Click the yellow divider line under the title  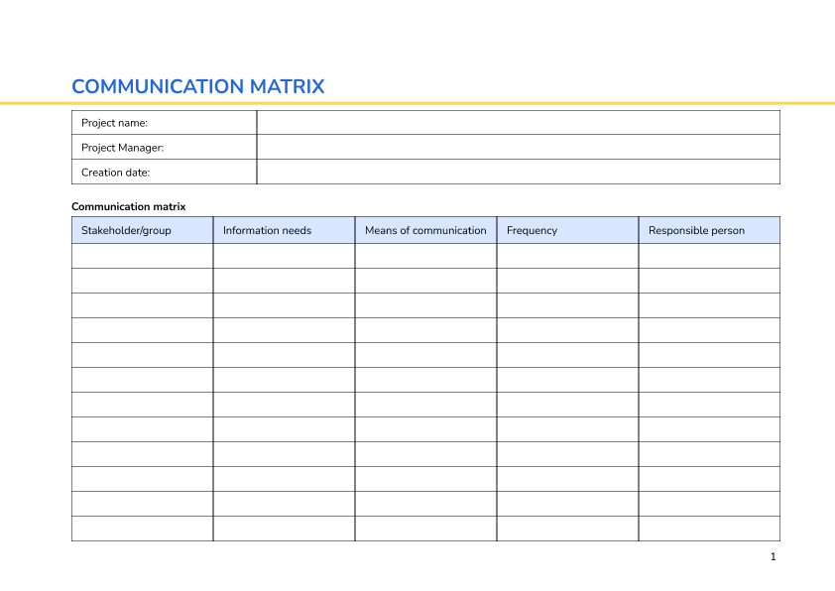(417, 102)
